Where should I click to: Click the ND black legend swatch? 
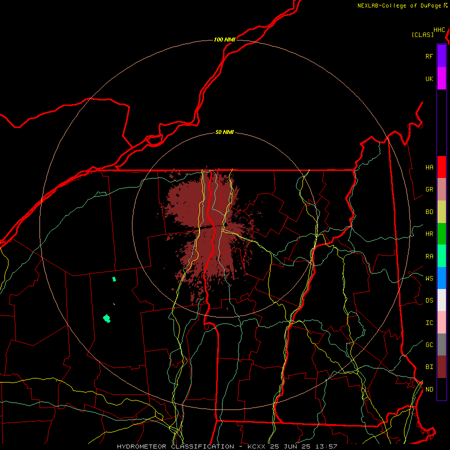pos(441,389)
